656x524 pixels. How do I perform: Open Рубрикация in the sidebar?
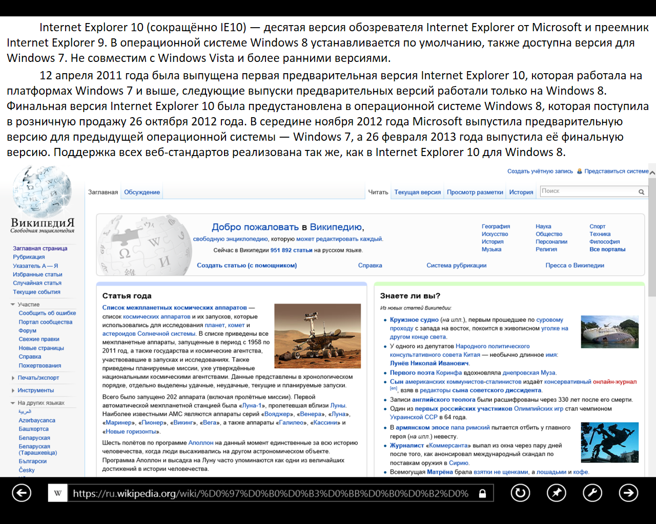pos(29,257)
